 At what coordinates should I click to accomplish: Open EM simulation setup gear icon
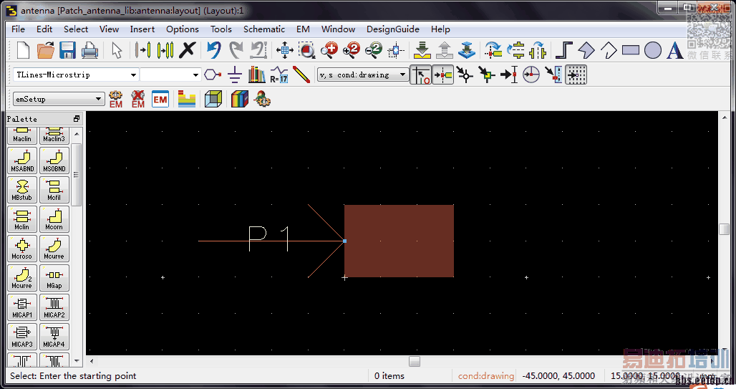pos(116,99)
